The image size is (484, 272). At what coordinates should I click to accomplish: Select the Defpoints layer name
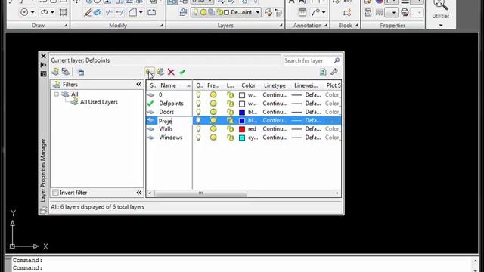point(172,104)
